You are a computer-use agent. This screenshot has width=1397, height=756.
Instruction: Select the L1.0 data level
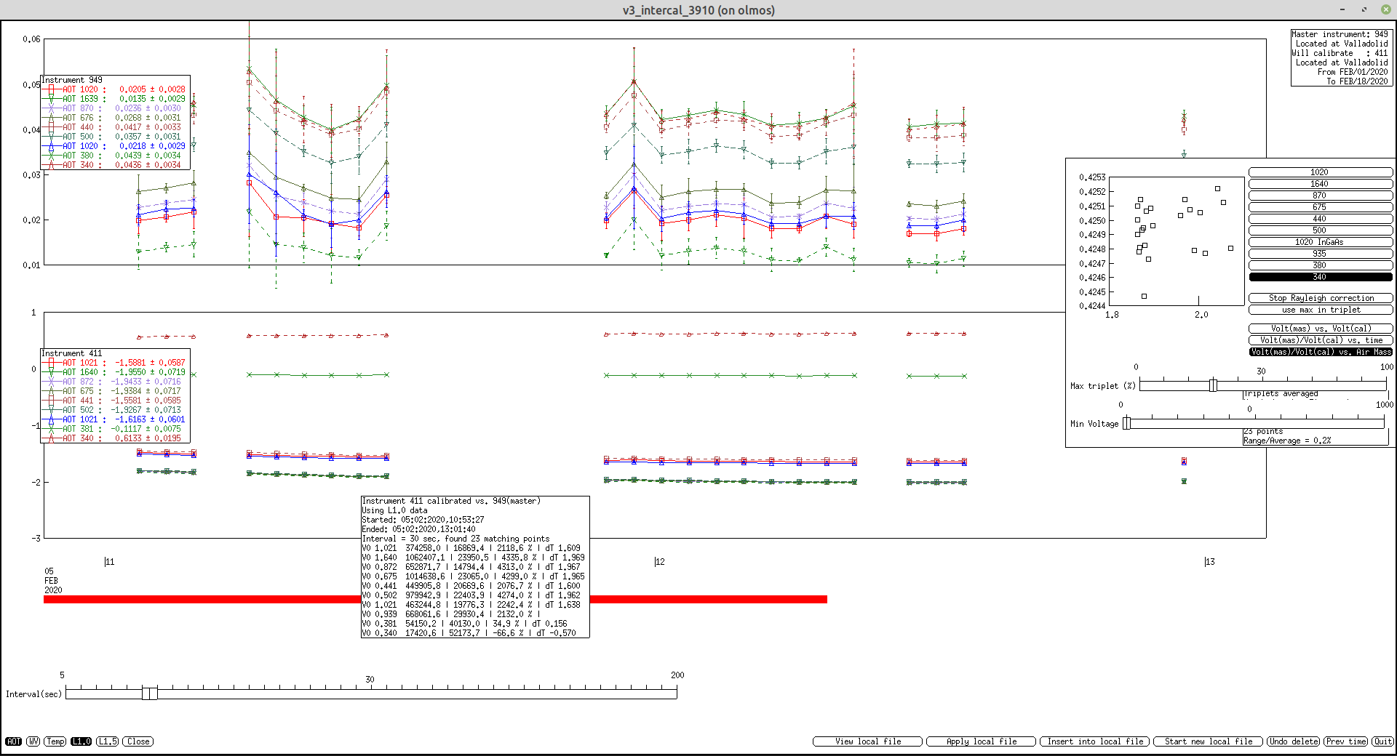[x=81, y=741]
